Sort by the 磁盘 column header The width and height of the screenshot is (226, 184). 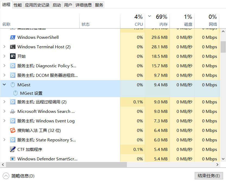coord(182,21)
